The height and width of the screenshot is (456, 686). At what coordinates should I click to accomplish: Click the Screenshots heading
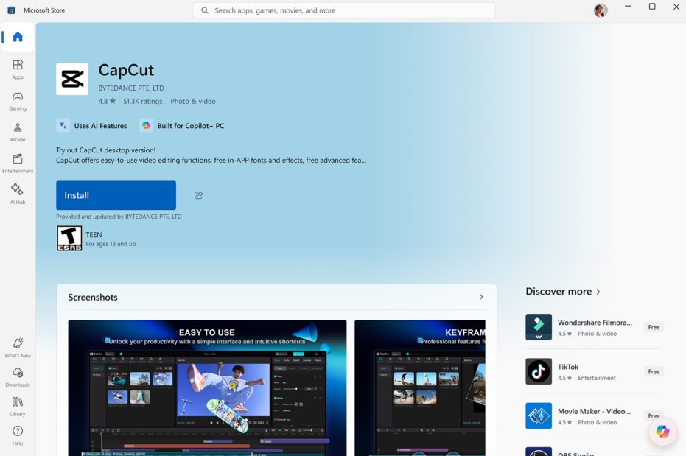click(93, 298)
